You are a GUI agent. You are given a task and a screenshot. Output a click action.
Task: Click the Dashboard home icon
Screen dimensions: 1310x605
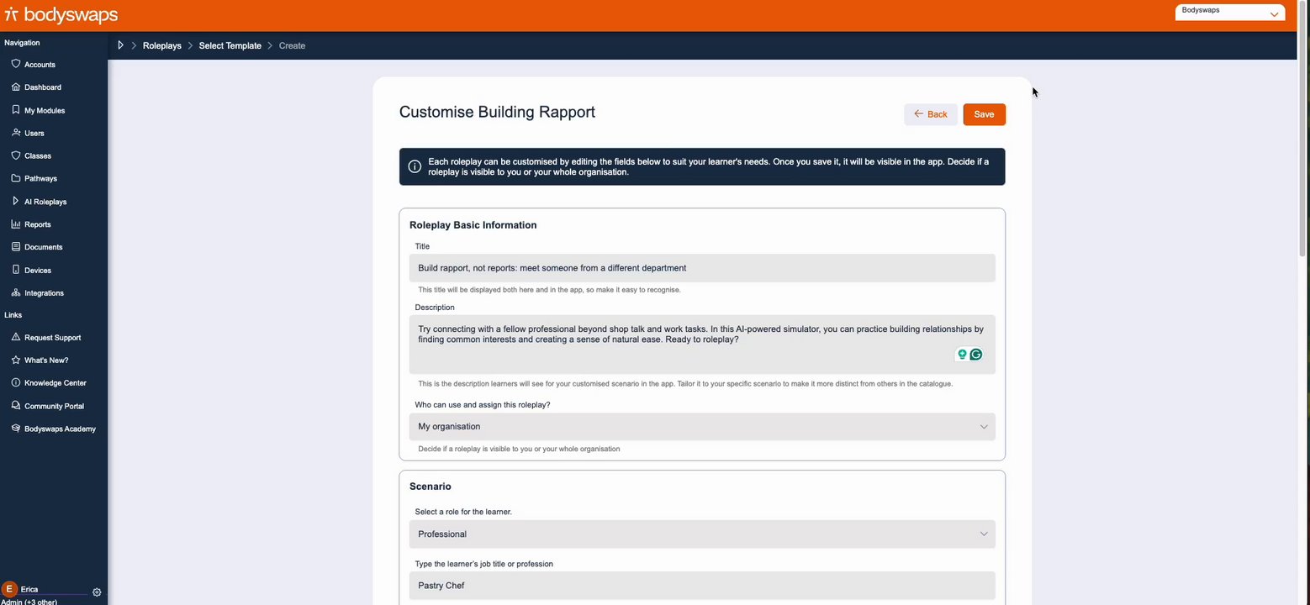(x=16, y=87)
